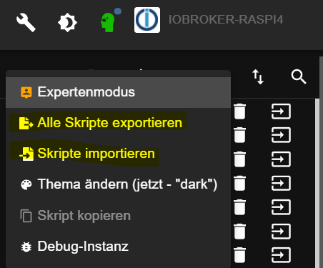This screenshot has width=323, height=268.
Task: Click the trash icon in the third row
Action: tap(239, 159)
